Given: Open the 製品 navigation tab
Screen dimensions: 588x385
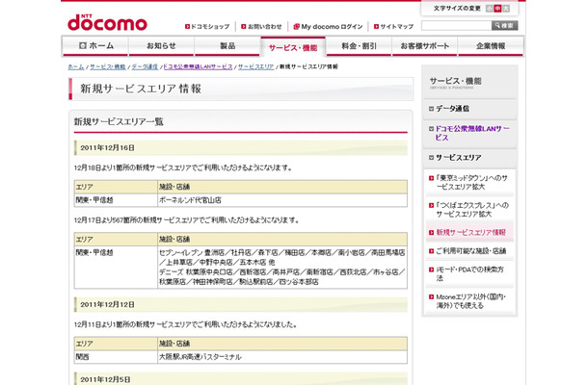Looking at the screenshot, I should point(227,46).
